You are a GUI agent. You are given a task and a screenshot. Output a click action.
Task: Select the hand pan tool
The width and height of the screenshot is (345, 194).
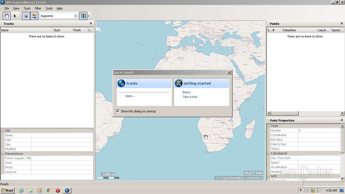tap(7, 16)
